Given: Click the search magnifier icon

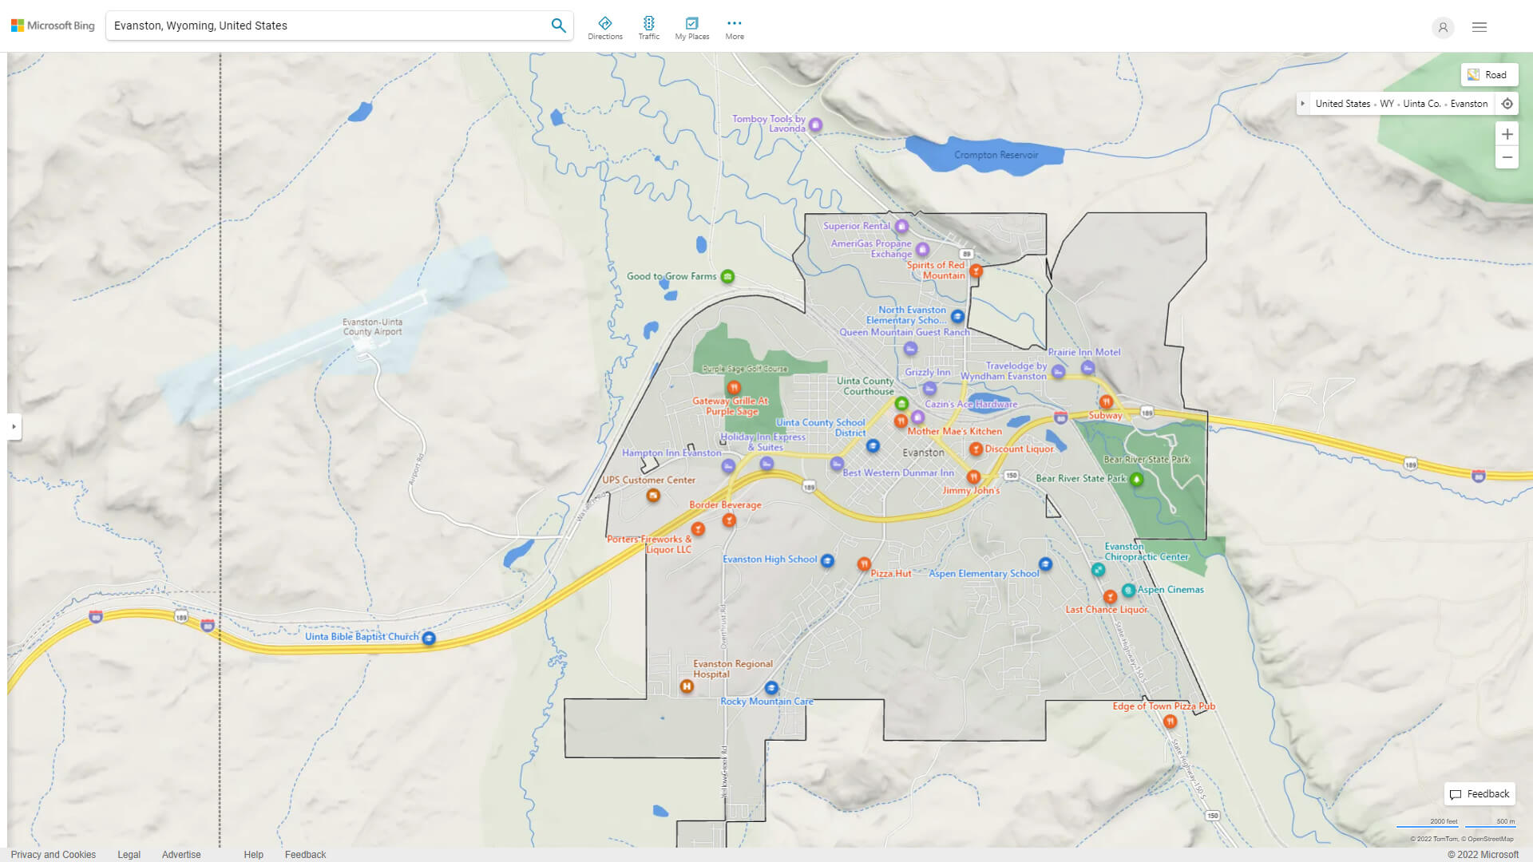Looking at the screenshot, I should pos(558,25).
